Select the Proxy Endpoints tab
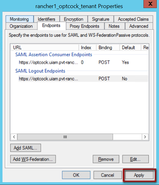The height and width of the screenshot is (185, 159). (85, 26)
